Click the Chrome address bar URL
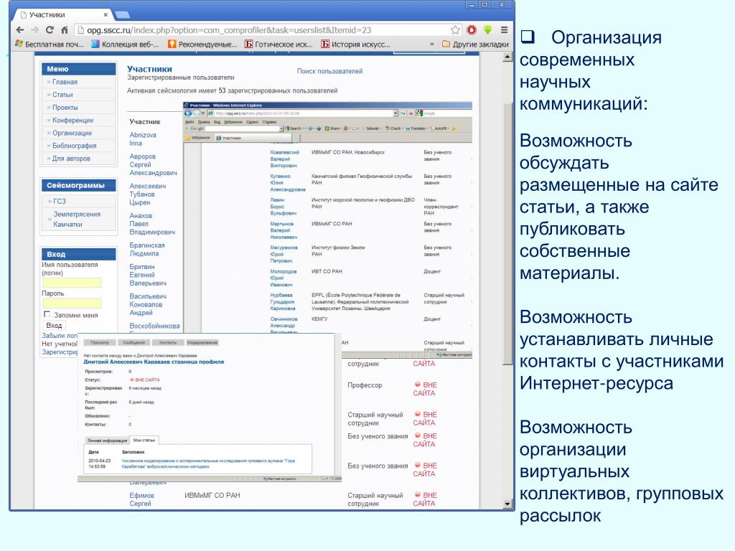The height and width of the screenshot is (551, 735). point(229,30)
